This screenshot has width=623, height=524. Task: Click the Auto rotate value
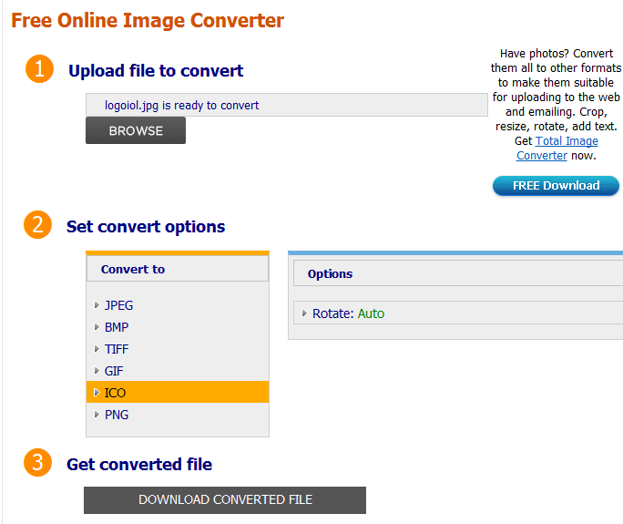click(371, 313)
